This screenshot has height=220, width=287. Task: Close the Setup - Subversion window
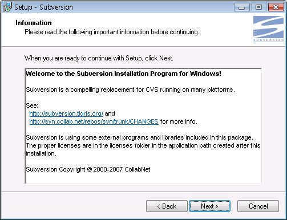(276, 7)
